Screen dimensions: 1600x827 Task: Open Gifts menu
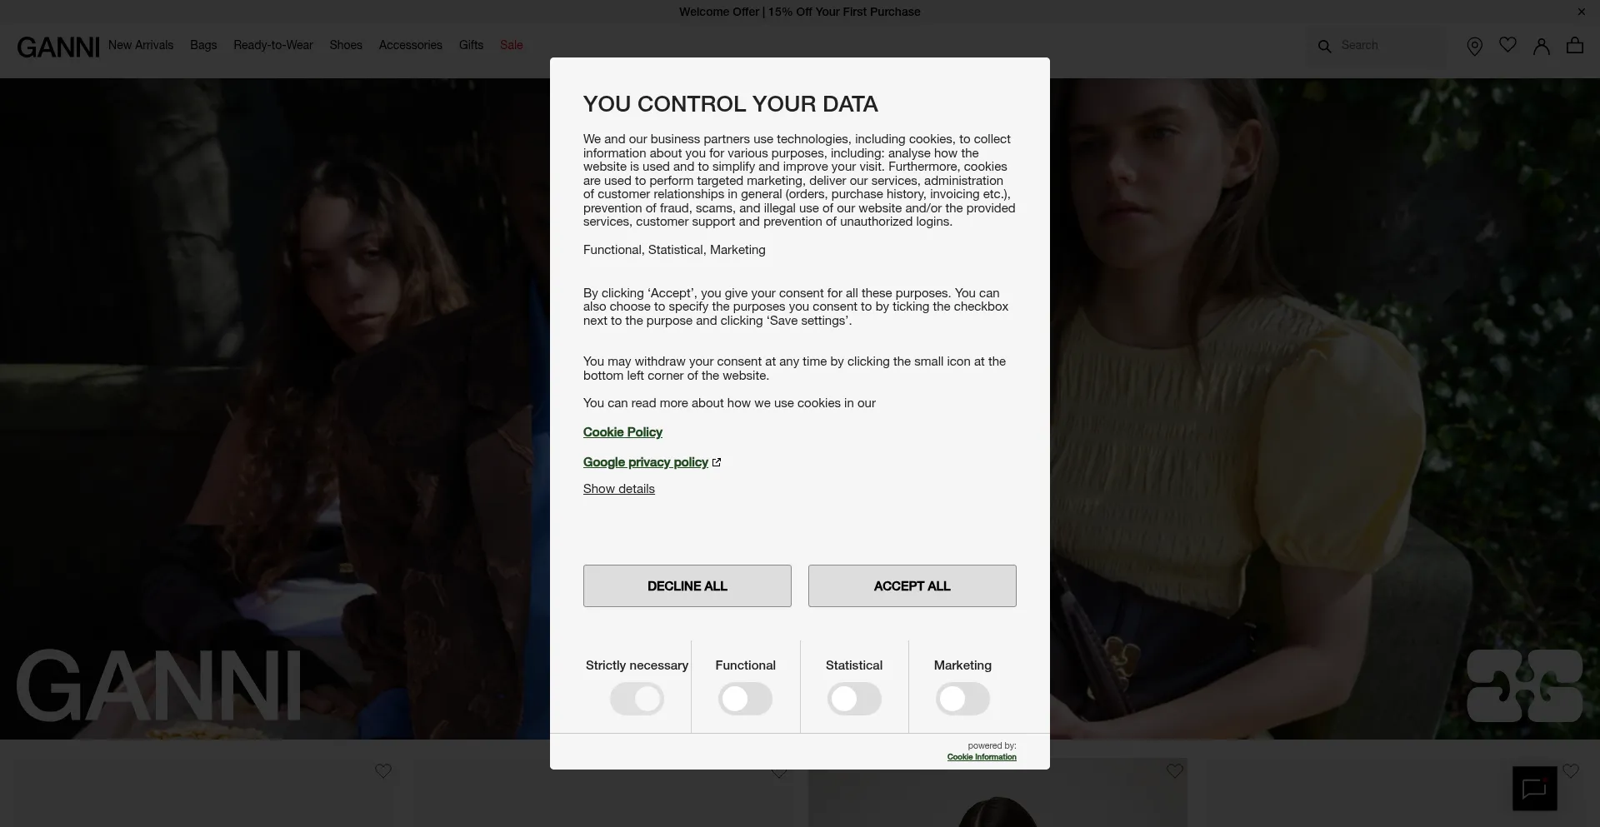[471, 45]
